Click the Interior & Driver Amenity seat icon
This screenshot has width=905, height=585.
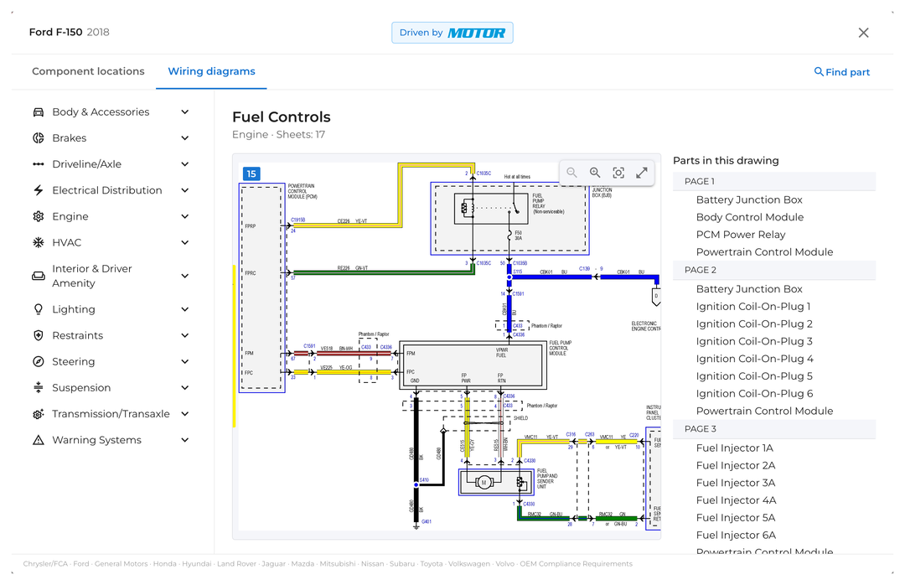pyautogui.click(x=38, y=276)
